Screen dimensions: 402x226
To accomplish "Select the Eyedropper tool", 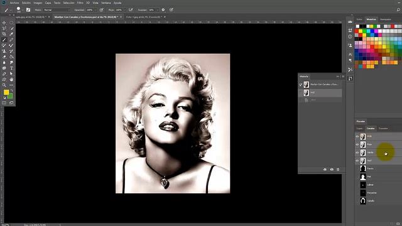I will click(x=11, y=34).
